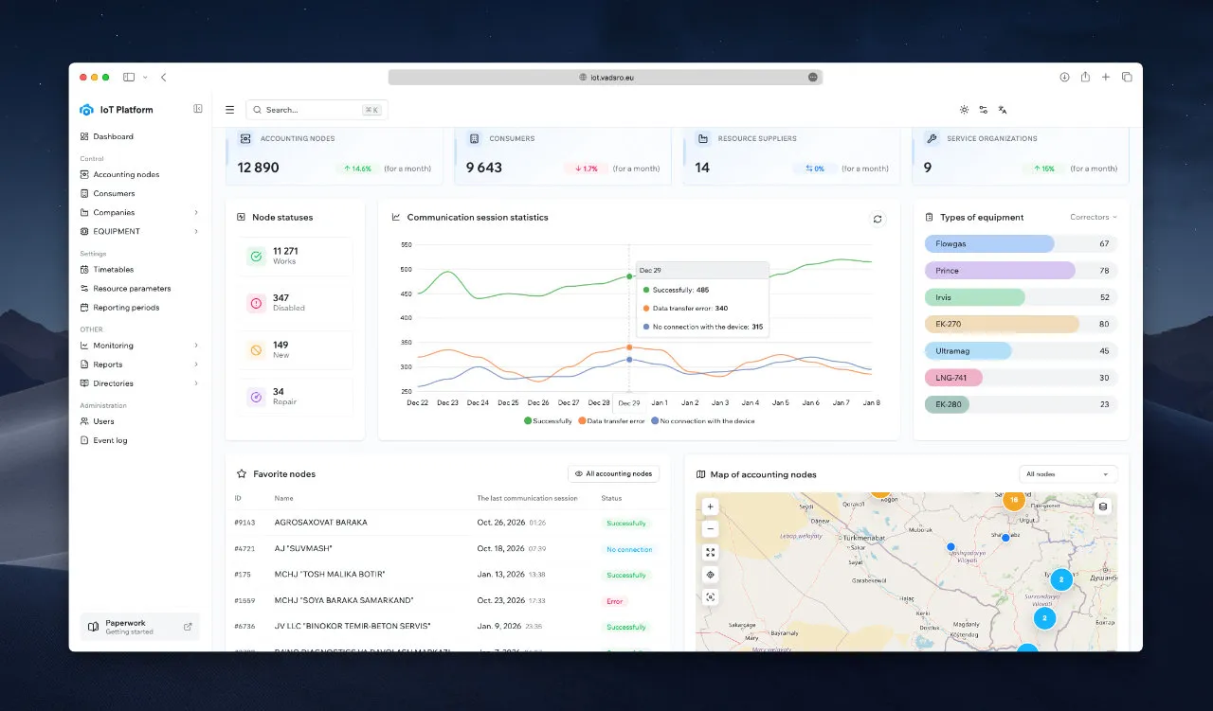Open Paperwork Getting started link at sidebar bottom

[139, 626]
